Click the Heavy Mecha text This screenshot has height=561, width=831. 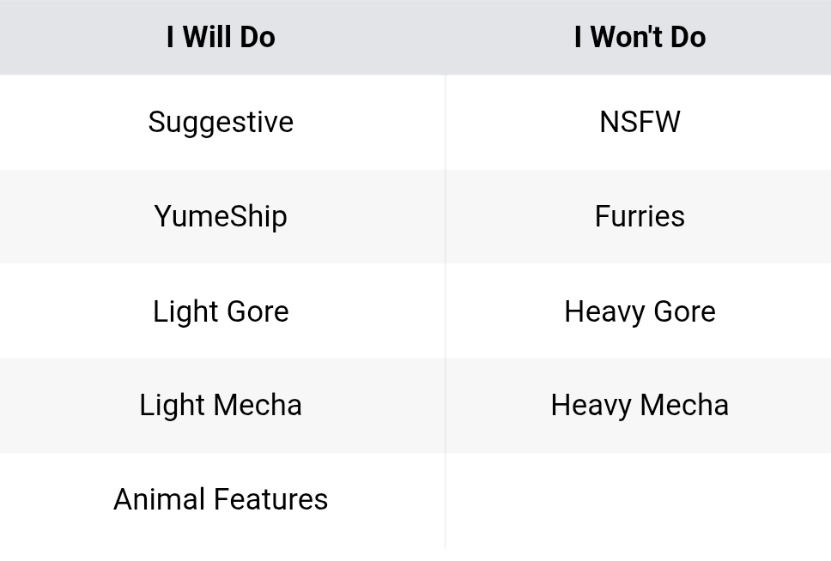[640, 405]
